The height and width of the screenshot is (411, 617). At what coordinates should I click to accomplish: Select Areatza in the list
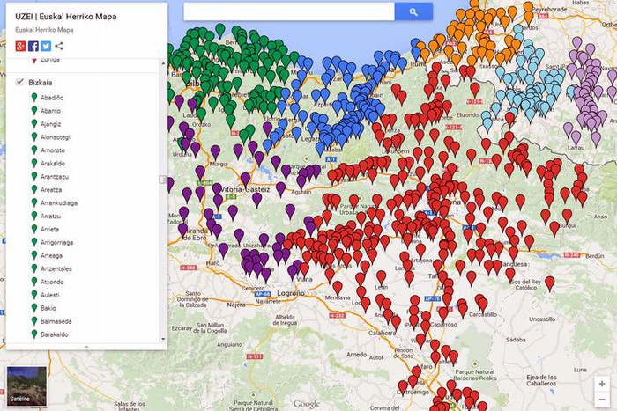click(51, 190)
